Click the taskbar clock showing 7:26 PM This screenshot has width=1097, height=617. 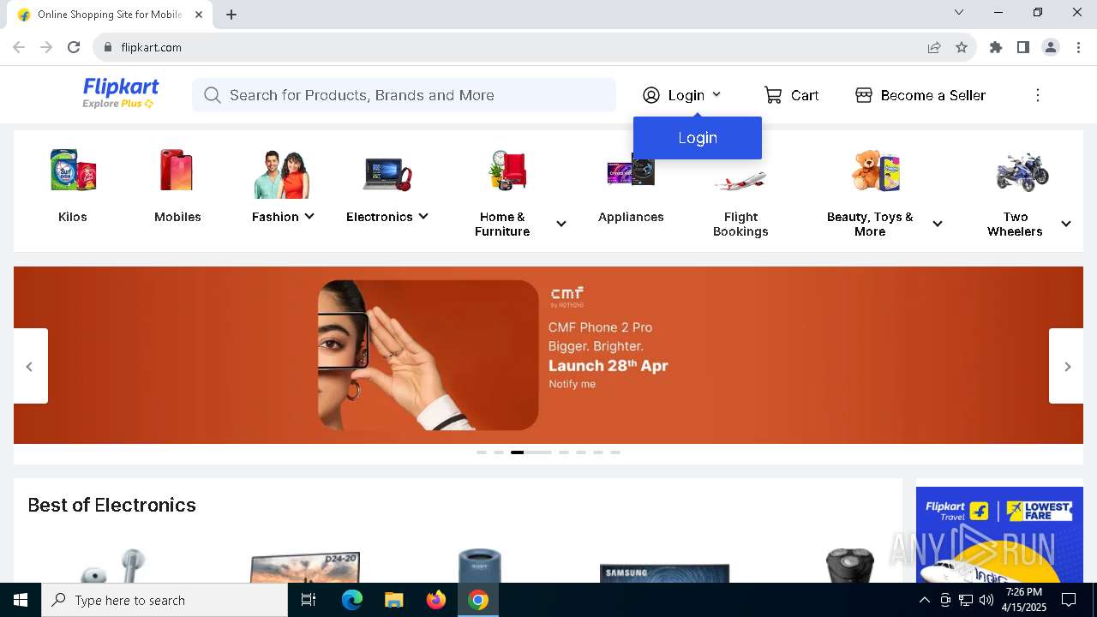pyautogui.click(x=1024, y=600)
